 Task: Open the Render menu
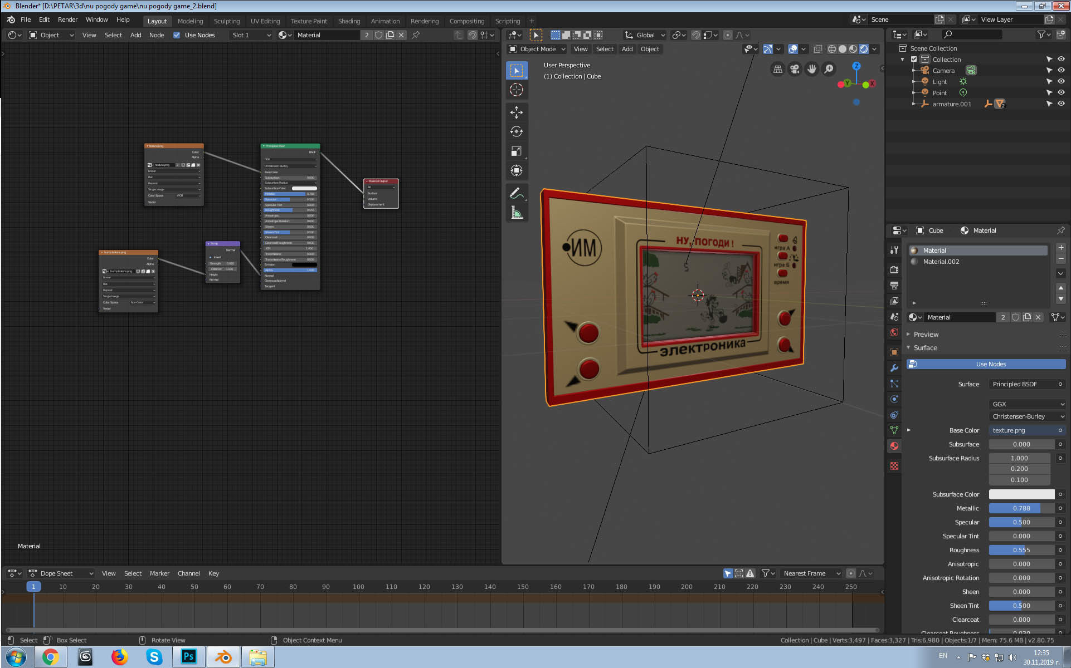67,19
